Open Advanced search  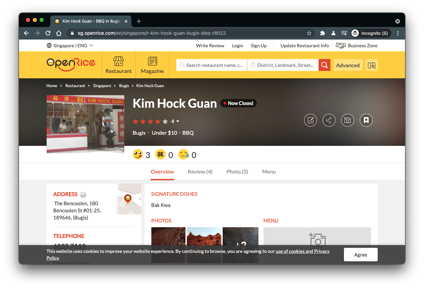(348, 65)
